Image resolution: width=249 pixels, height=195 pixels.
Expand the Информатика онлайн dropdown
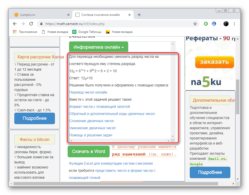coord(99,47)
